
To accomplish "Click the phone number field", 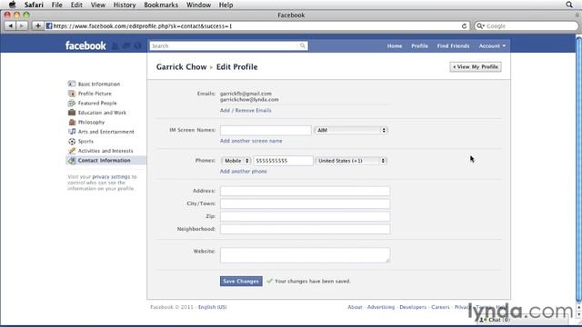I will click(x=283, y=161).
